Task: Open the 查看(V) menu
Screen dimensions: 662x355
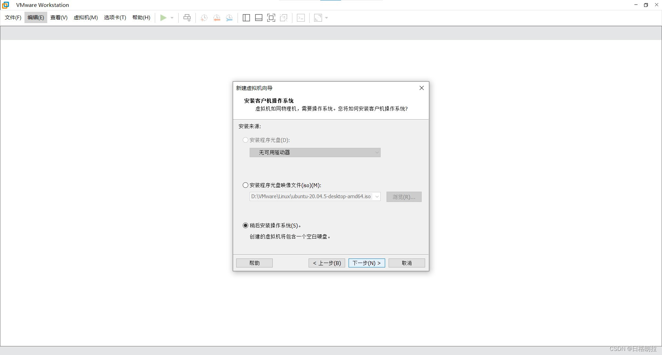Action: point(59,18)
